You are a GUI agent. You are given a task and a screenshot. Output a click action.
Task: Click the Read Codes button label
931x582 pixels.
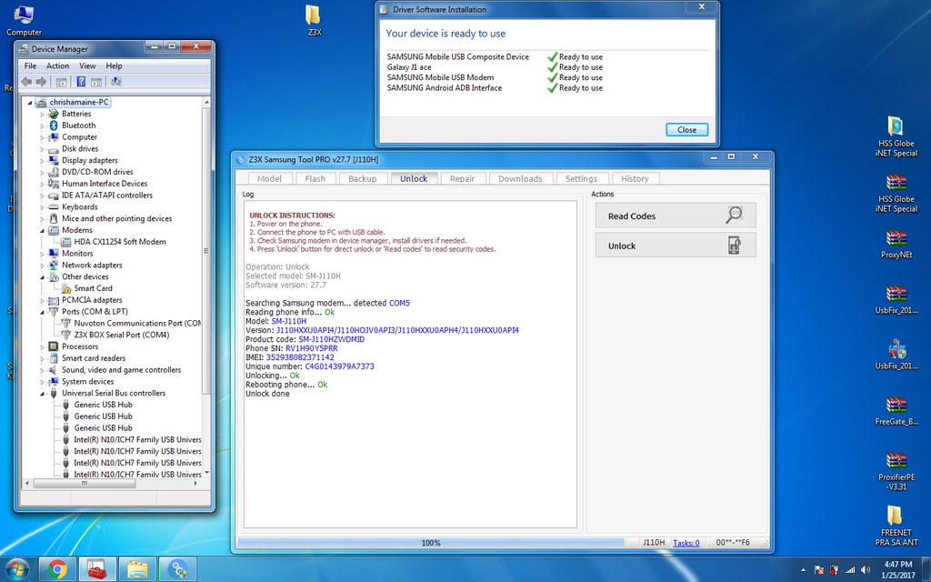pos(632,216)
